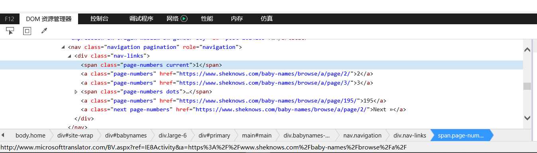This screenshot has width=537, height=153.
Task: Expand the span page-numbers dots node
Action: click(76, 92)
